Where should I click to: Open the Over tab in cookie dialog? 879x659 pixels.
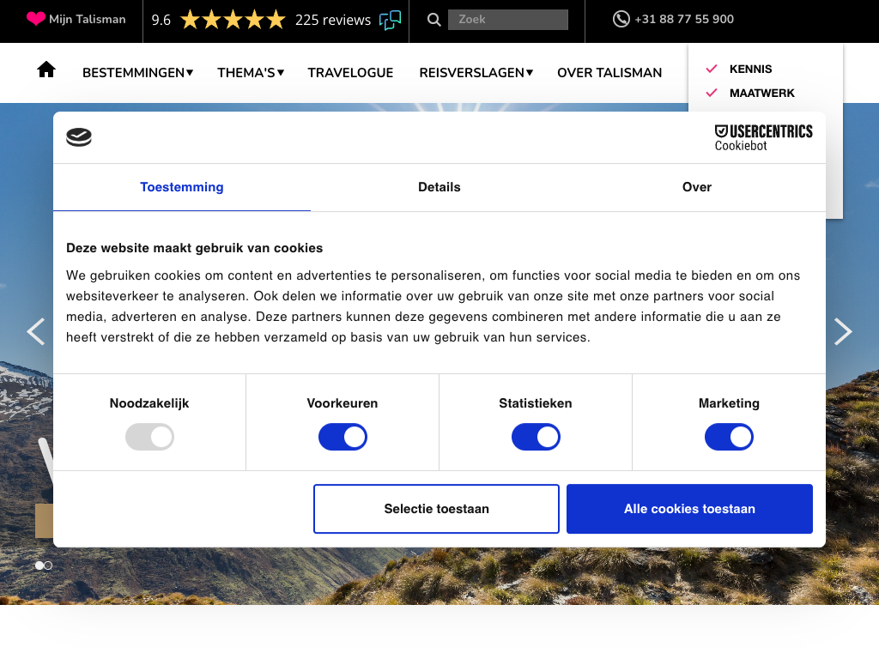coord(696,187)
